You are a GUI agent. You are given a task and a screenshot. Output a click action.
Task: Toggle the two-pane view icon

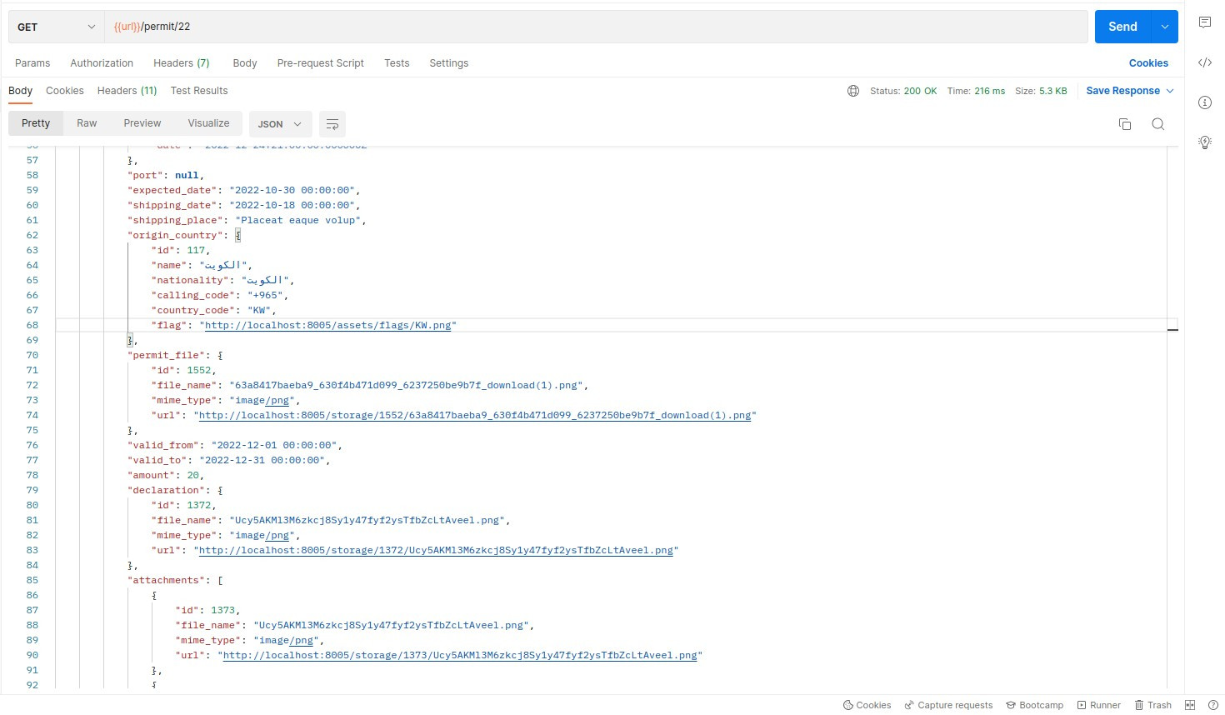pyautogui.click(x=1190, y=705)
